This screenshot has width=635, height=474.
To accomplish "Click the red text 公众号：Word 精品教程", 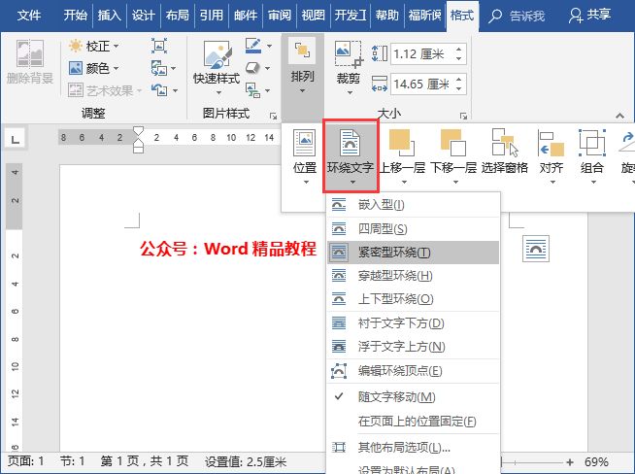I will 228,249.
